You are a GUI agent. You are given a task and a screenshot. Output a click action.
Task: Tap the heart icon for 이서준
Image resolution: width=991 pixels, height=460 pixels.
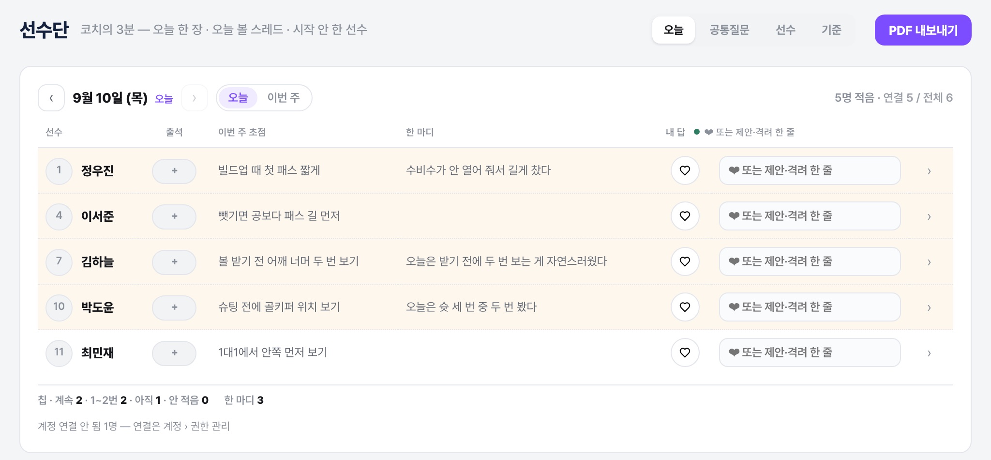(x=685, y=216)
